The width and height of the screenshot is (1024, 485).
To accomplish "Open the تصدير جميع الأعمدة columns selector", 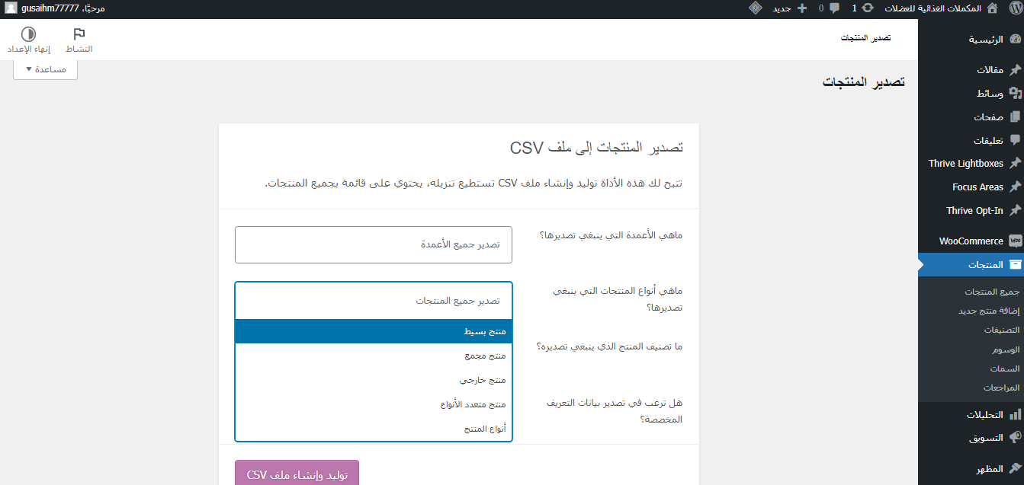I will click(x=374, y=244).
